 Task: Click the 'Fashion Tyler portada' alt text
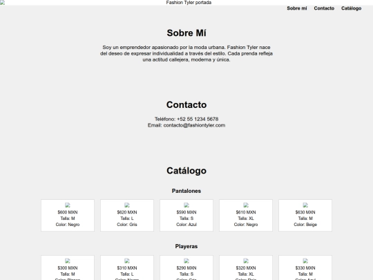click(x=189, y=3)
